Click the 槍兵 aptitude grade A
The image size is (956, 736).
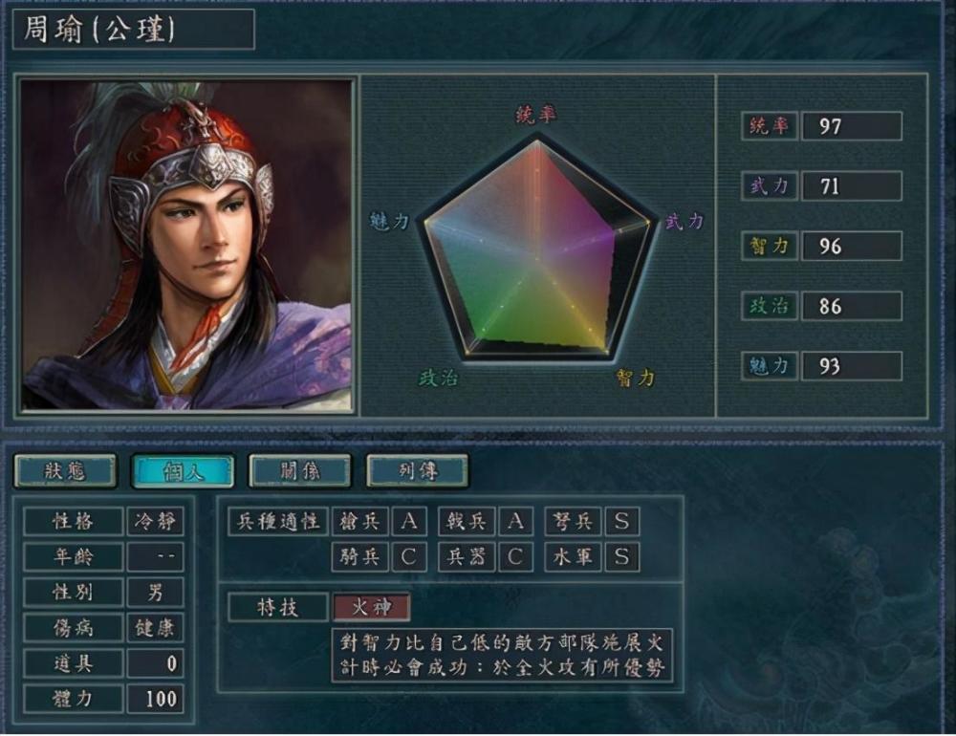(x=409, y=521)
